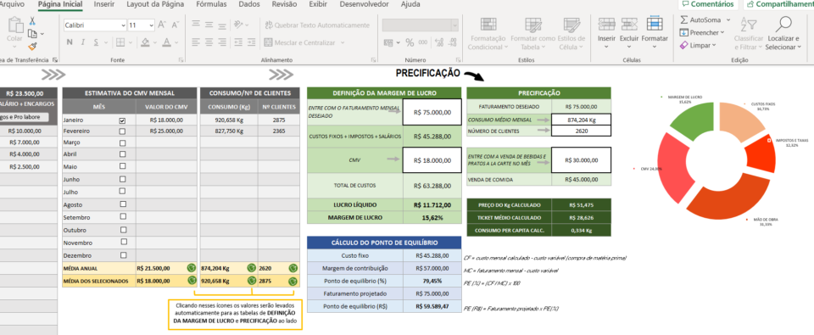Check the Fevereiro checkbox
This screenshot has width=814, height=335.
[122, 131]
